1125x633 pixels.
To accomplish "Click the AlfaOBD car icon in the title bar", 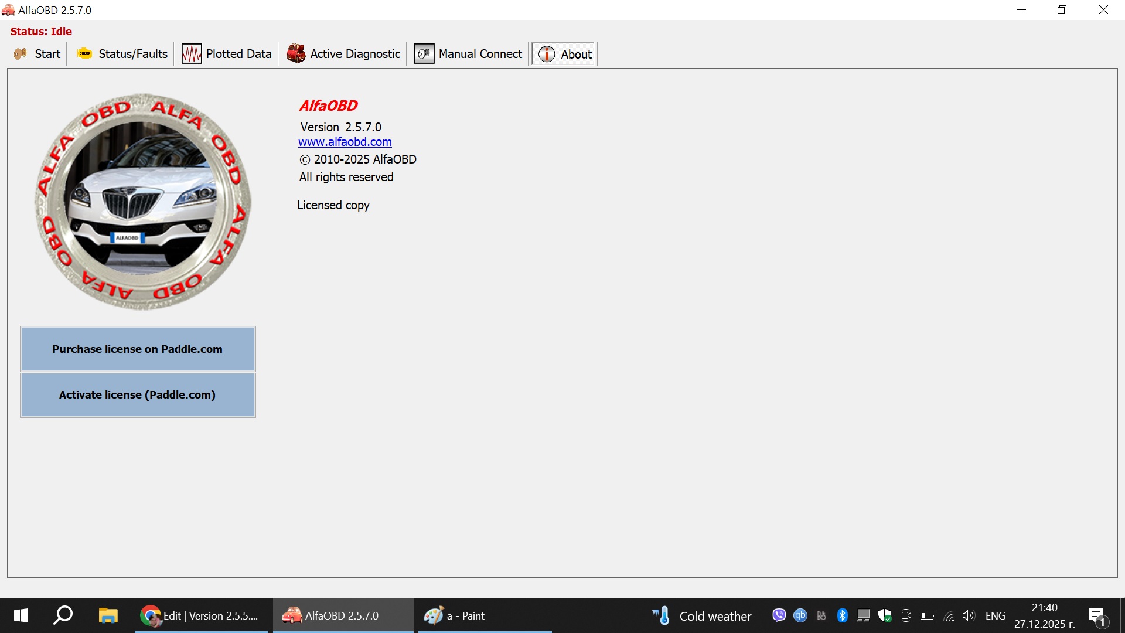I will 9,9.
